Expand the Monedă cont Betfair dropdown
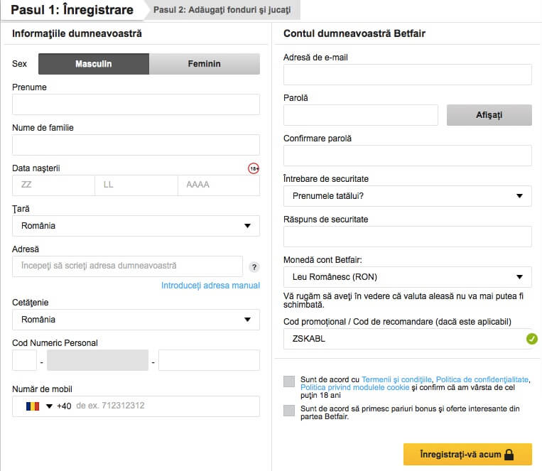 pos(408,277)
